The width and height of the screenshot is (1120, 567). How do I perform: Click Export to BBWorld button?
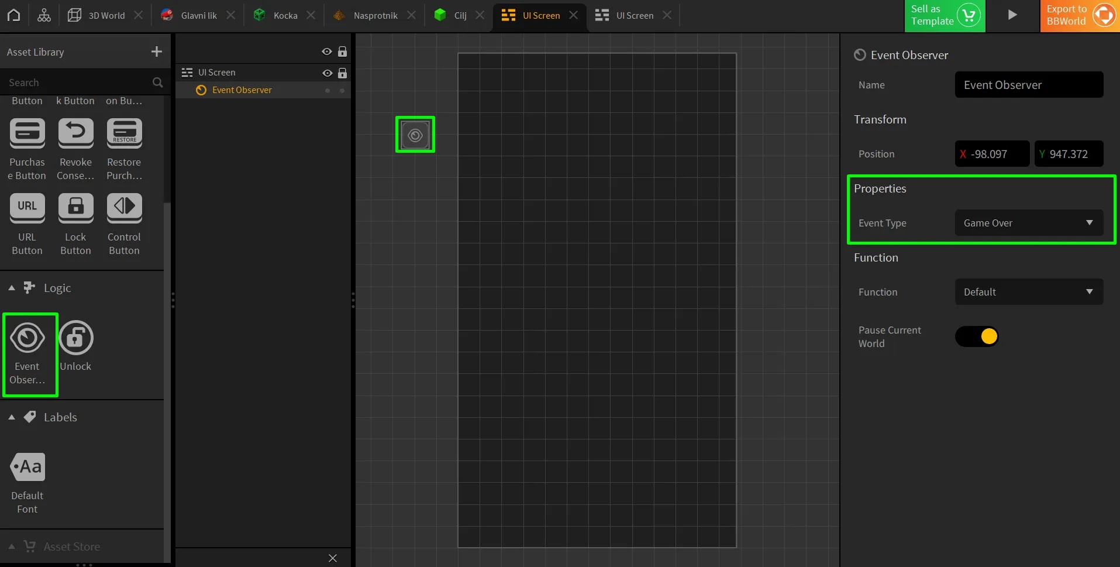[x=1079, y=16]
